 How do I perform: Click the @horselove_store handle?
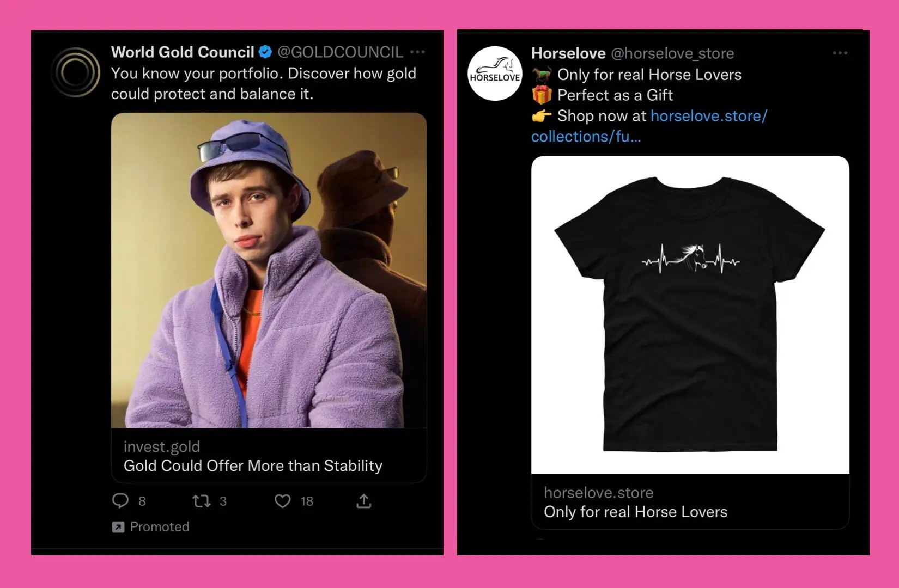pos(672,53)
